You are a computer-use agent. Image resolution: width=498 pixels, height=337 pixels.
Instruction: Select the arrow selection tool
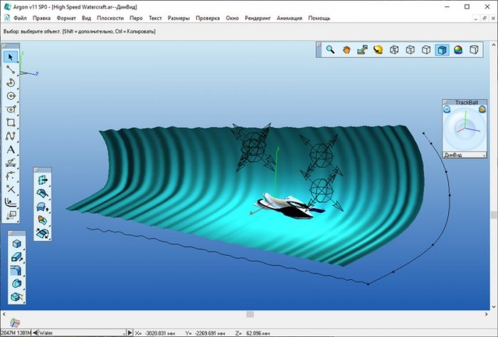pos(11,56)
